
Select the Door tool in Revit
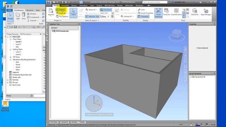[x=24, y=16]
